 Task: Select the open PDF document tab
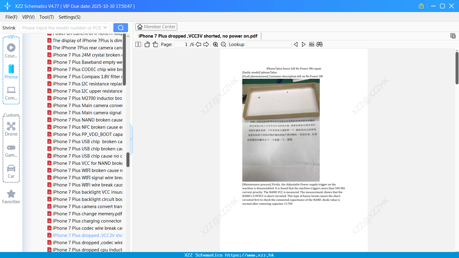(x=198, y=36)
